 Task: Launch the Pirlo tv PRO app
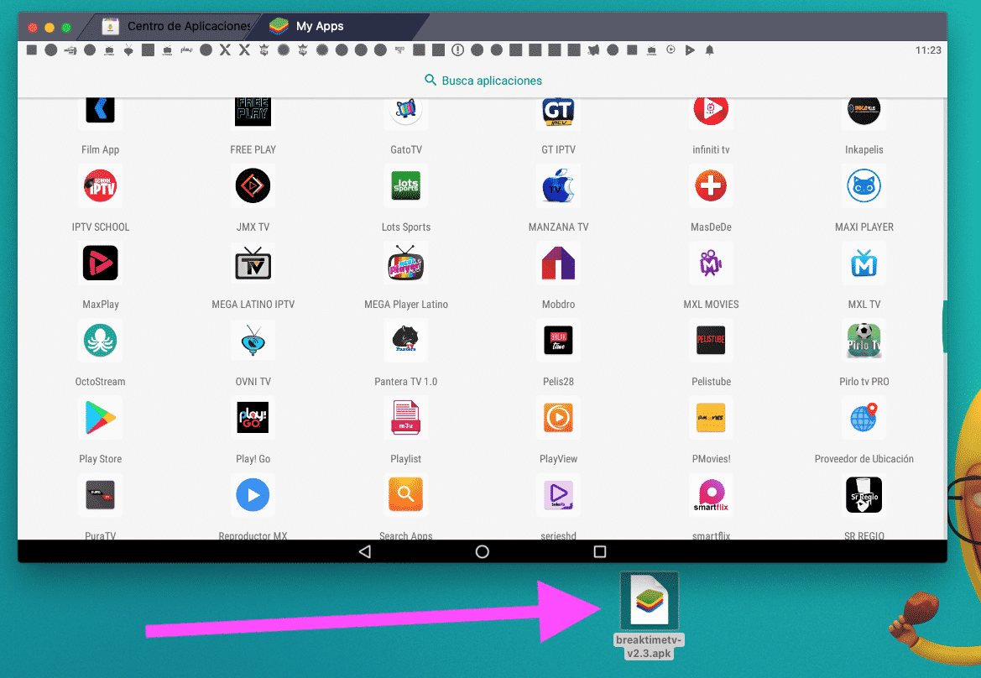tap(864, 342)
